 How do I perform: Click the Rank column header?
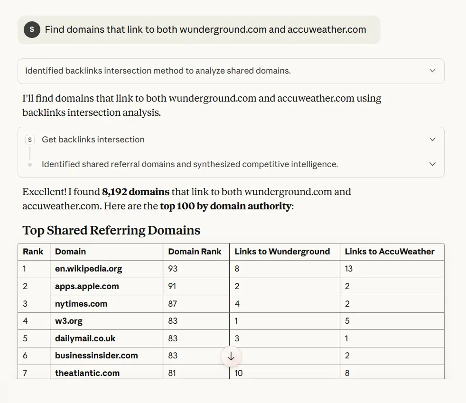(33, 252)
